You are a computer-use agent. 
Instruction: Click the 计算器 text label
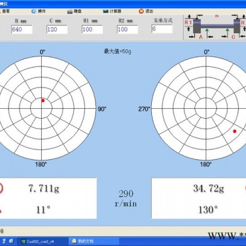(x=115, y=11)
